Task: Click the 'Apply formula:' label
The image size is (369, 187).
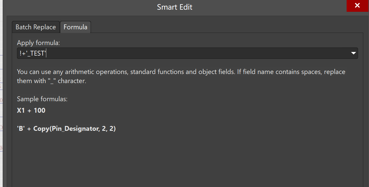Action: click(x=38, y=43)
